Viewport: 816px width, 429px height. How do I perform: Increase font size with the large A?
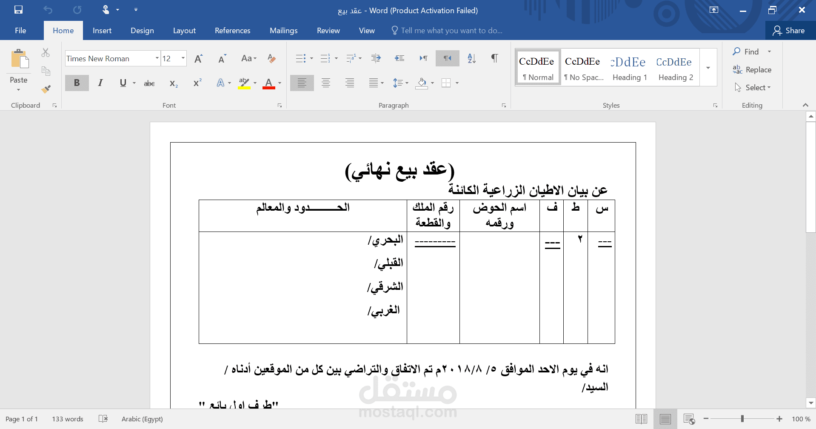(x=198, y=58)
